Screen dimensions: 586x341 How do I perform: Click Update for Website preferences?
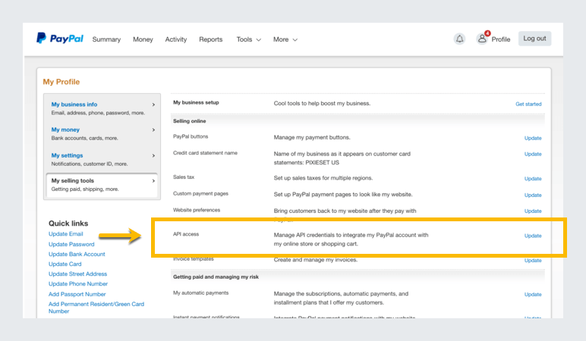pyautogui.click(x=533, y=211)
